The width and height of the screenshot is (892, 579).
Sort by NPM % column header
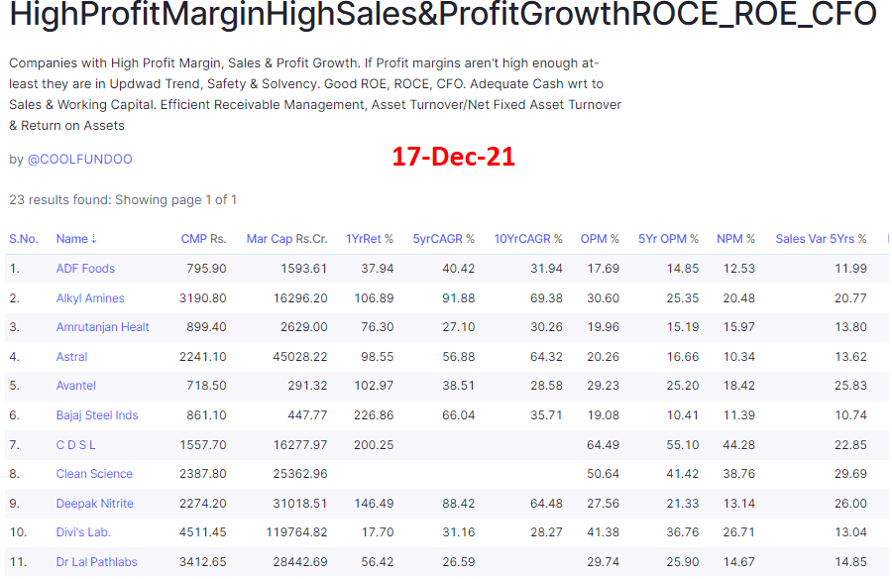click(735, 239)
